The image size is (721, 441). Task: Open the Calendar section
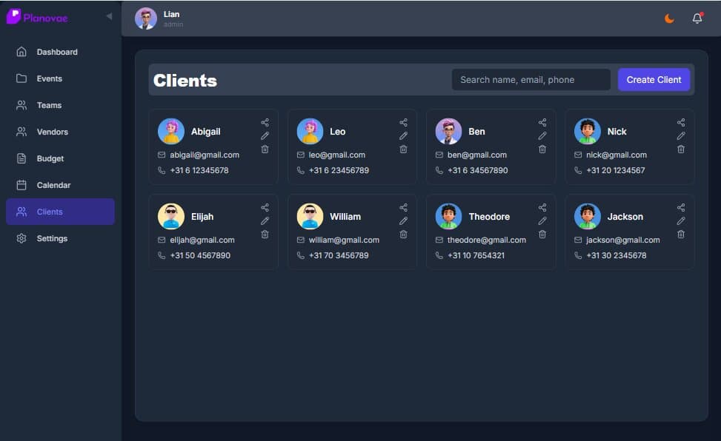point(52,184)
